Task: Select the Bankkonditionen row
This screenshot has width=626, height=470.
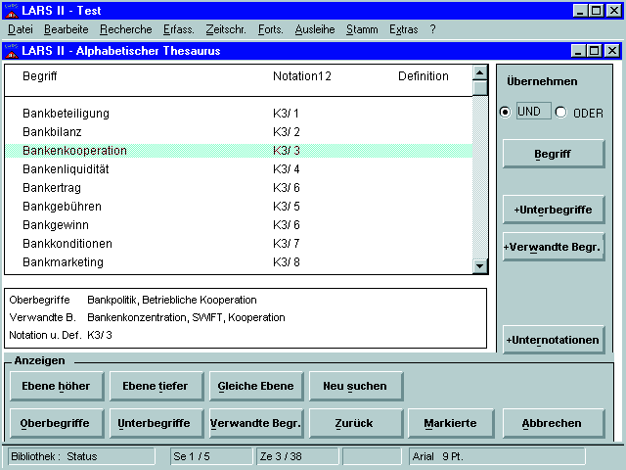Action: pyautogui.click(x=239, y=244)
